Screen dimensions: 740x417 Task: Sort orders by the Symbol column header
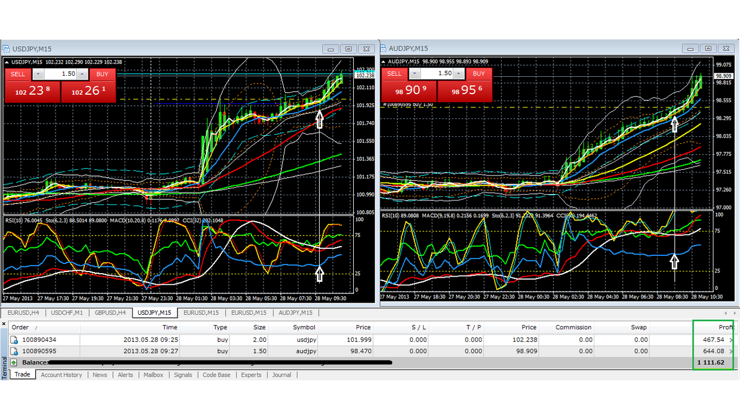point(294,327)
